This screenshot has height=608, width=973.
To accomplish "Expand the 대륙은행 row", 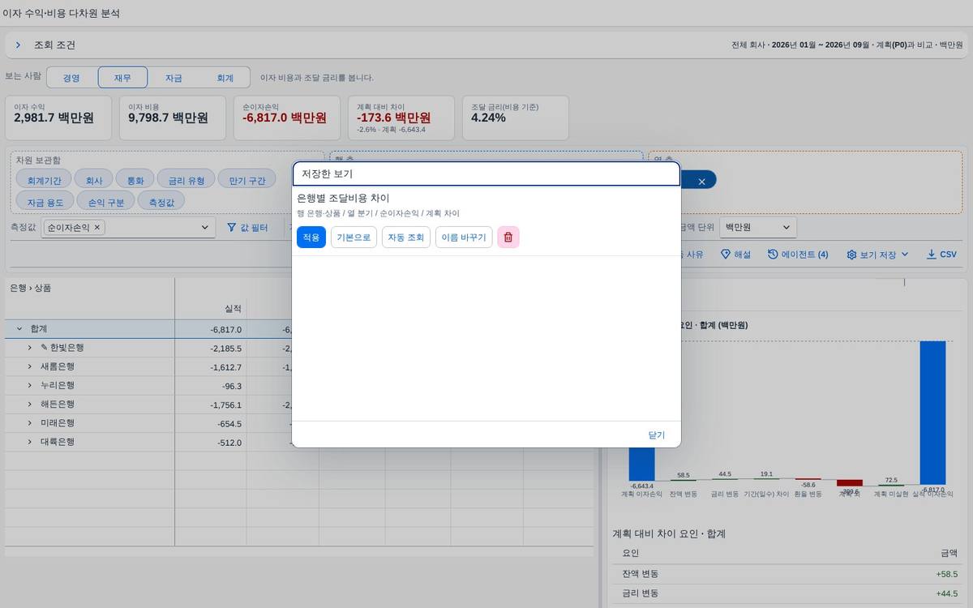I will 30,442.
